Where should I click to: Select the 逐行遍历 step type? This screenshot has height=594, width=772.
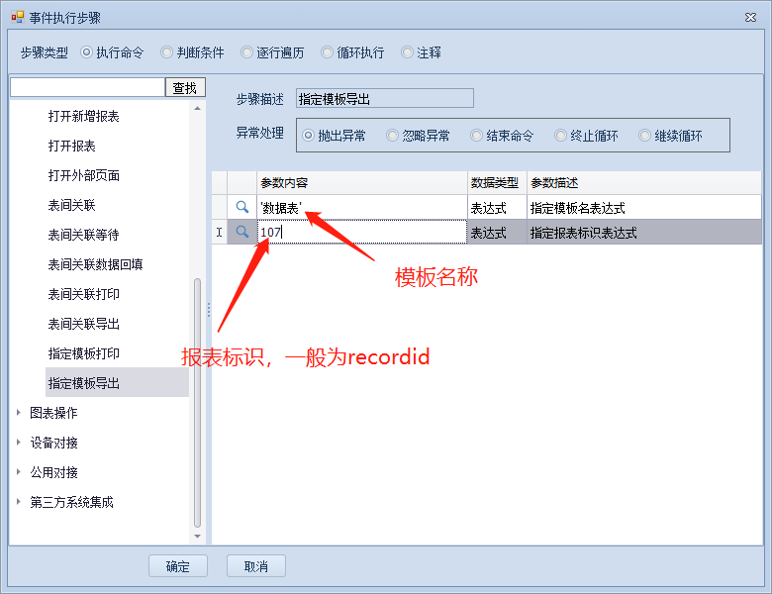point(247,52)
